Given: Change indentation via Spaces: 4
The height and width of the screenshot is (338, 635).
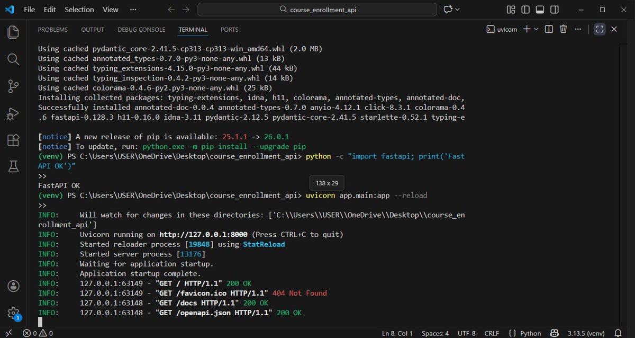Looking at the screenshot, I should tap(435, 333).
